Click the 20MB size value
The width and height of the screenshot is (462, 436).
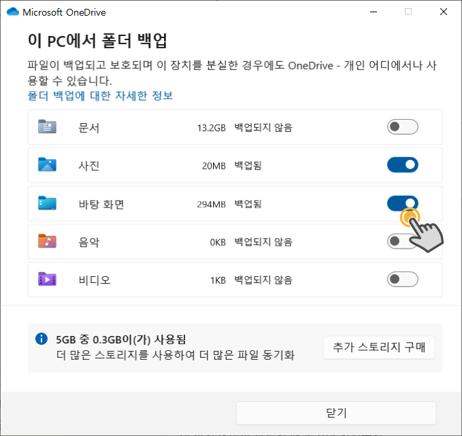214,166
